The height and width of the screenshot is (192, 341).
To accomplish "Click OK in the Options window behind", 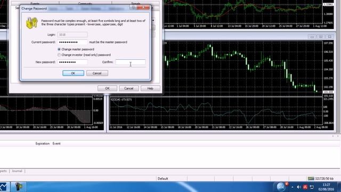I will coord(107,89).
